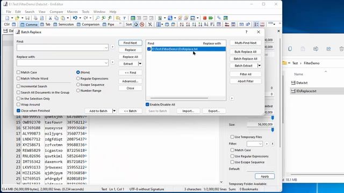Click the Open file folder icon
This screenshot has width=344, height=193.
pos(17,18)
